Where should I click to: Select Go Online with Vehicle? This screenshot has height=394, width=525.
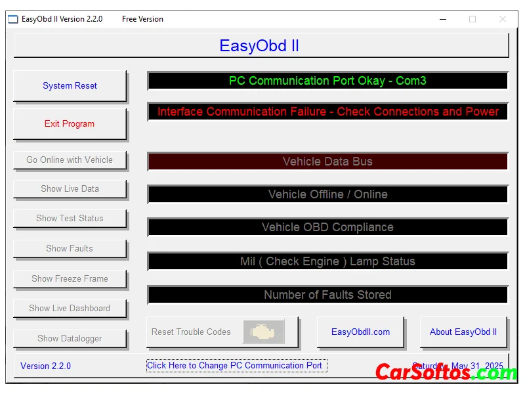pos(70,160)
